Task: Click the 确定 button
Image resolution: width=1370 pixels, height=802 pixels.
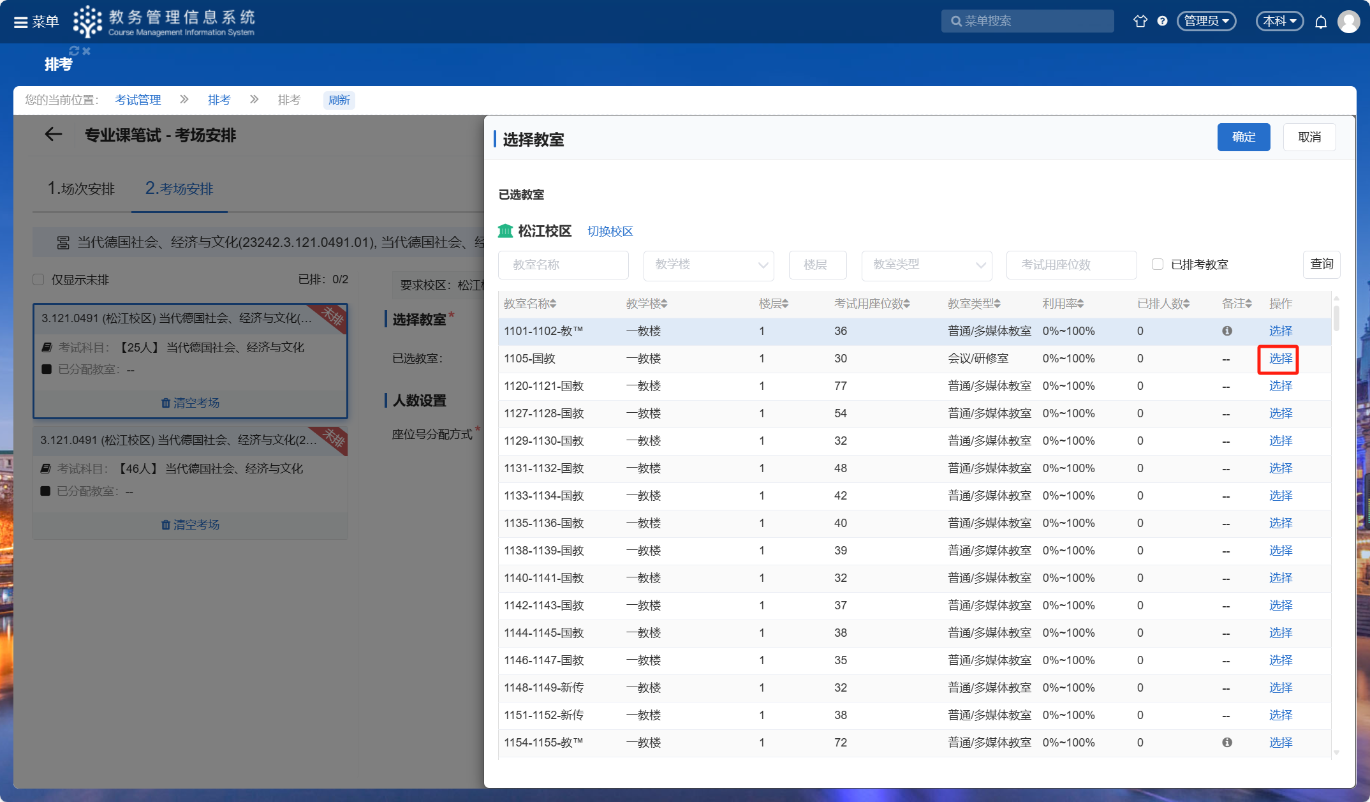Action: click(1243, 137)
